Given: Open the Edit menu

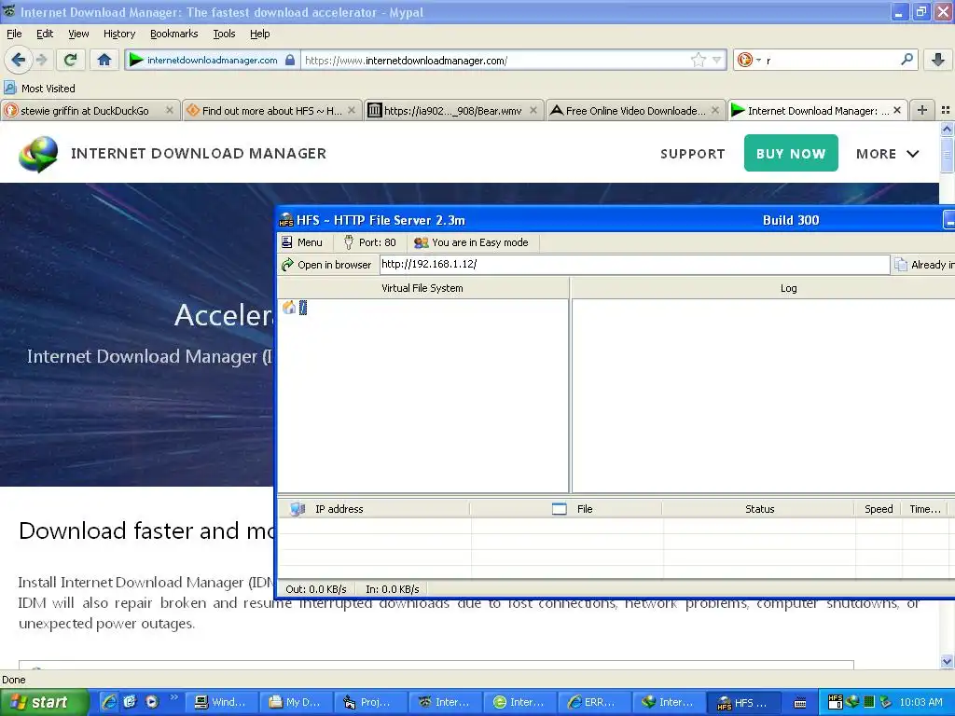Looking at the screenshot, I should (x=45, y=34).
